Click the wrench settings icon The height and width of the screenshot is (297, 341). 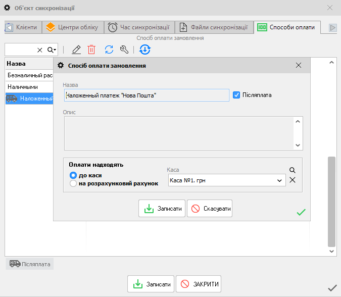click(124, 49)
